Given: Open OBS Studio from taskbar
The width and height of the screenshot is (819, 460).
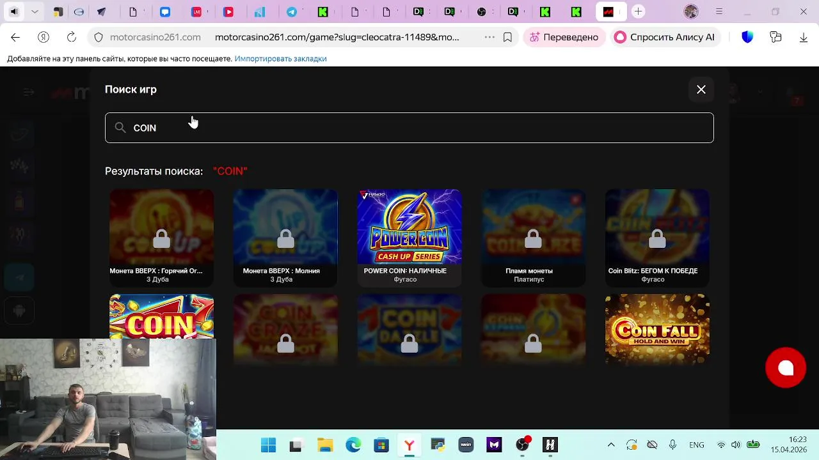Looking at the screenshot, I should (x=523, y=445).
